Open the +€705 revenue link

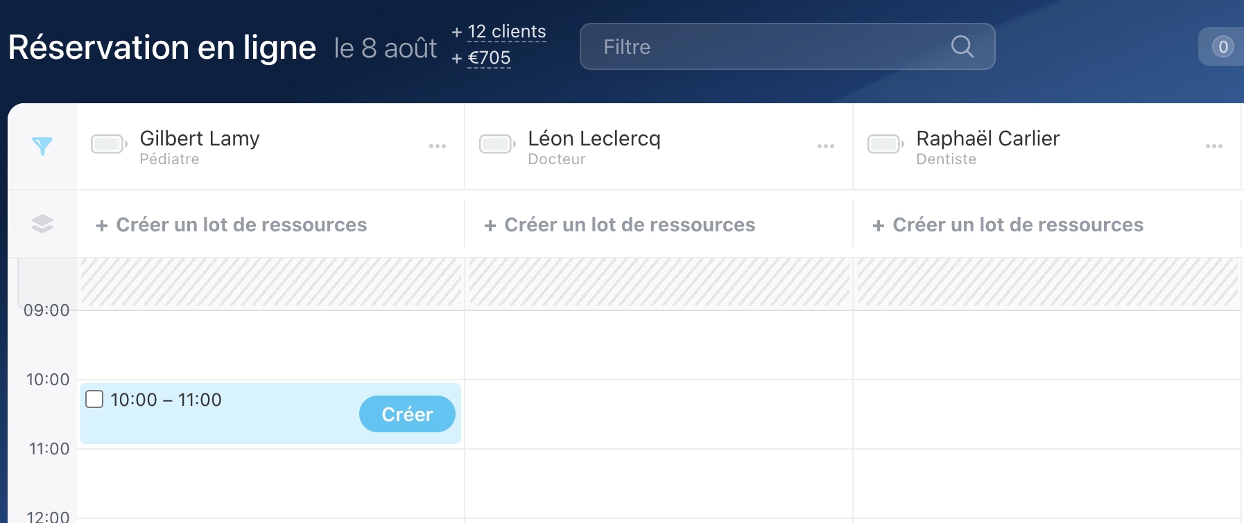(x=489, y=58)
